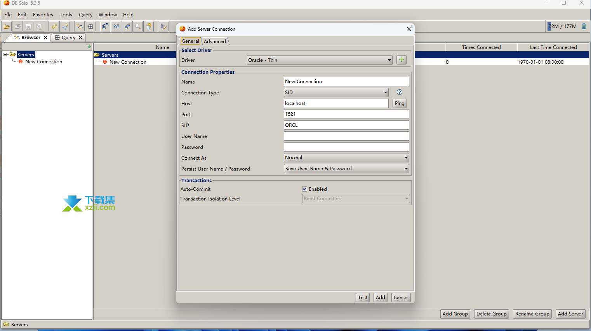Click the SID field containing ORCL
This screenshot has width=591, height=331.
click(x=346, y=125)
